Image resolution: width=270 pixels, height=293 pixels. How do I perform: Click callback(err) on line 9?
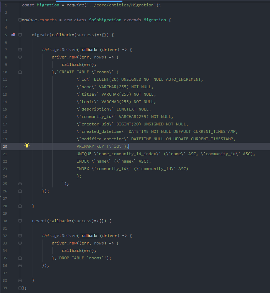79,64
